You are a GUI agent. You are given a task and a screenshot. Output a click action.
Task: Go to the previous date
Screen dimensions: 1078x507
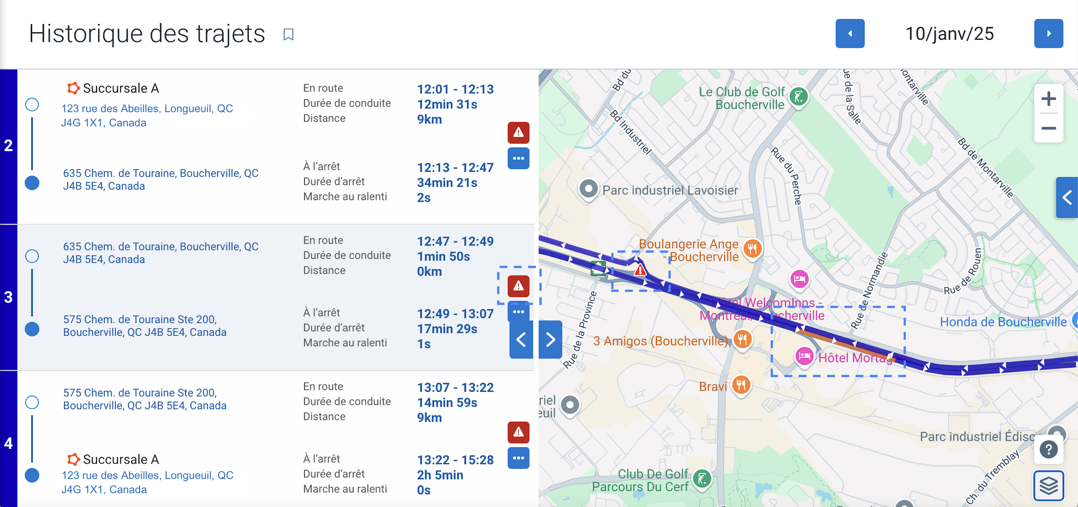849,33
